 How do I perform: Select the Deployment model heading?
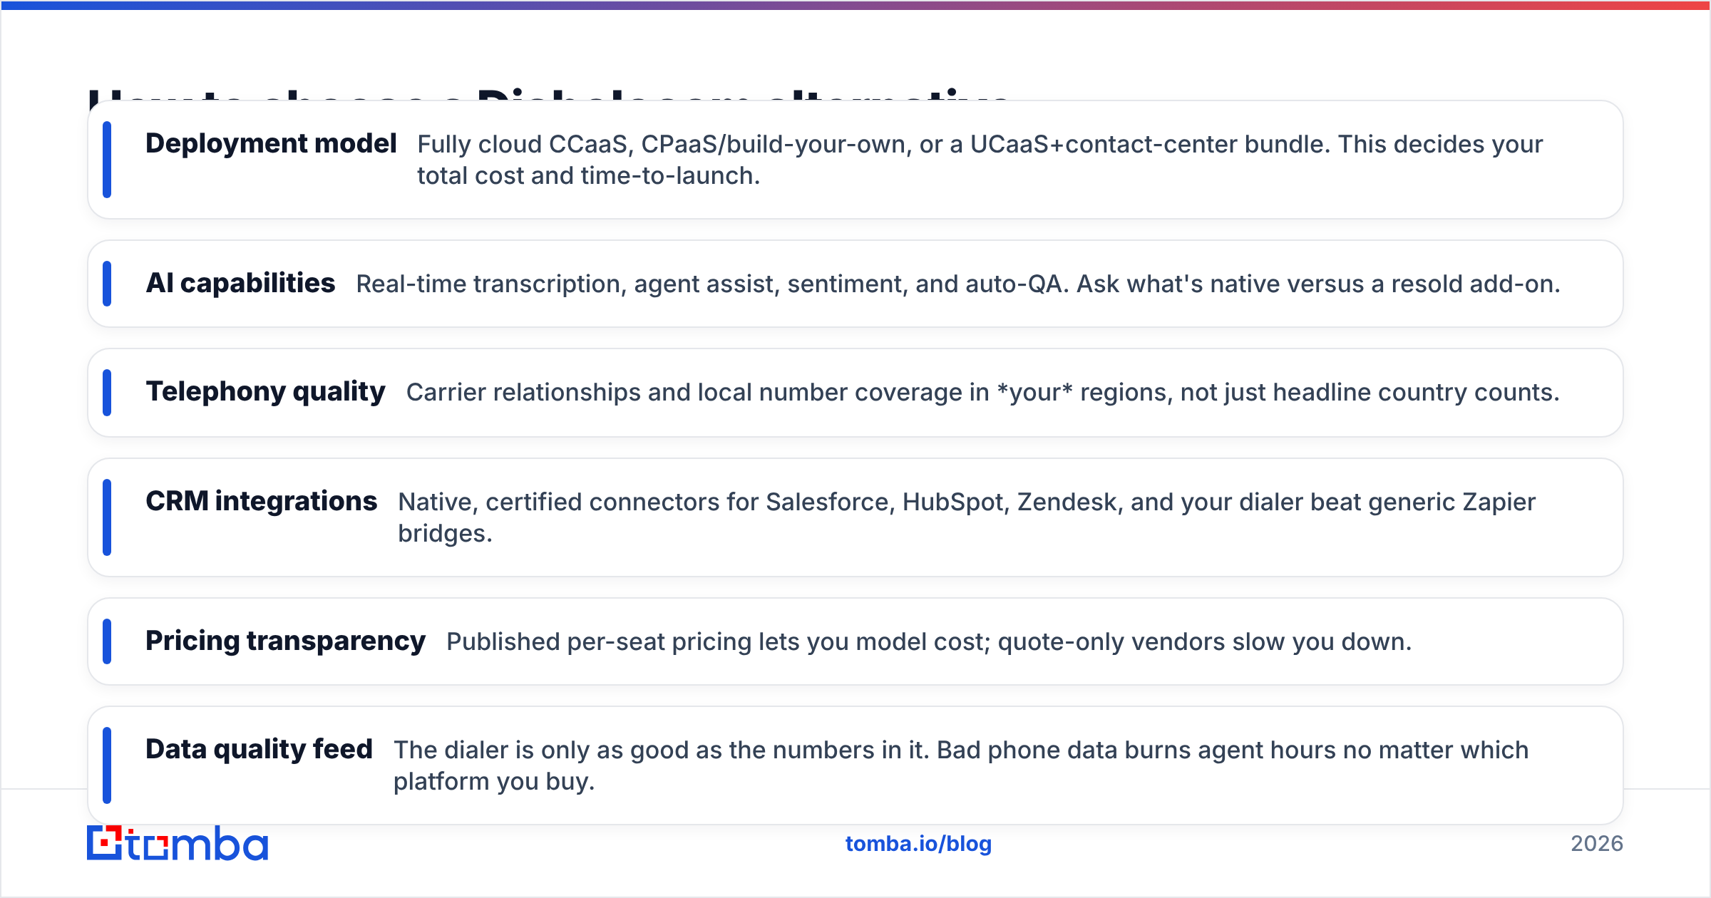pyautogui.click(x=271, y=144)
